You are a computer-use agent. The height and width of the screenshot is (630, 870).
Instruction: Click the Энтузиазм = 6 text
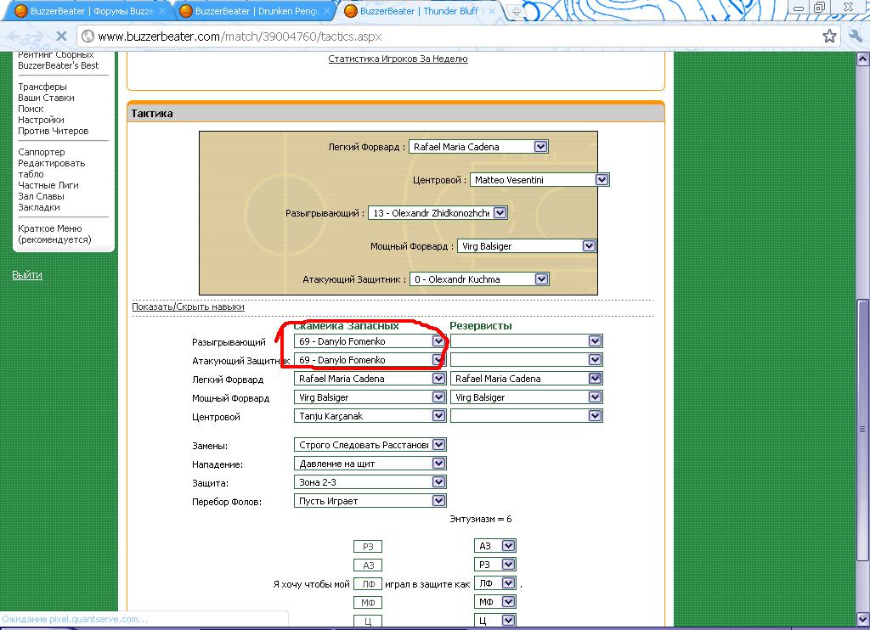[481, 519]
